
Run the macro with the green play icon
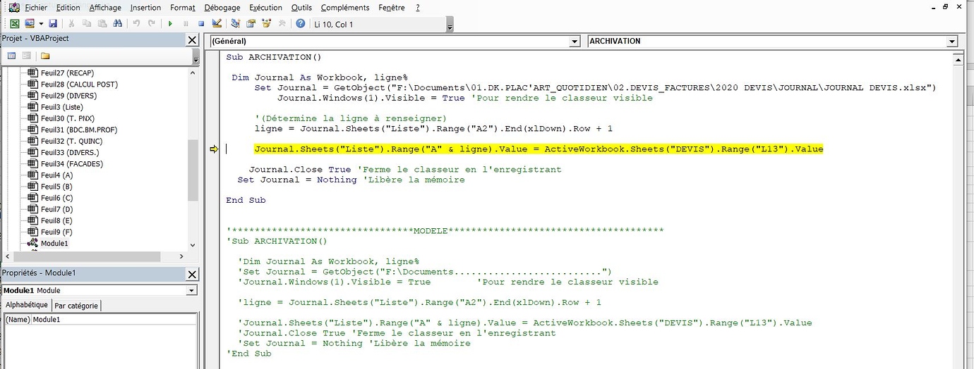click(170, 24)
